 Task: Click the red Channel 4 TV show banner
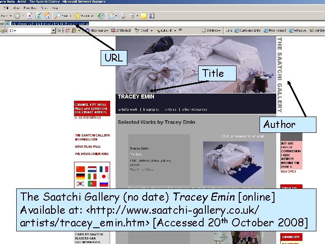coord(92,108)
